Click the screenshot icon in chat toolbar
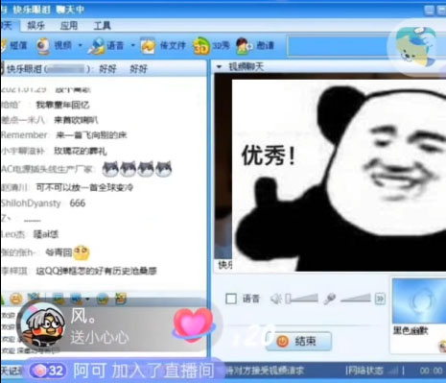The height and width of the screenshot is (383, 446). coord(76,299)
